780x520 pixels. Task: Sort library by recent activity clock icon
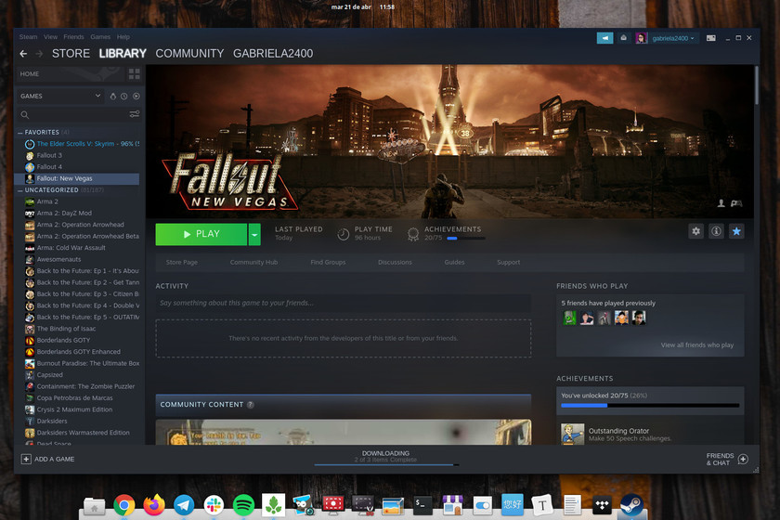point(124,96)
